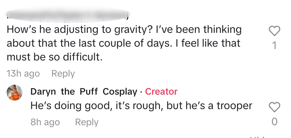Like the comment about adjusting to gravity
Image resolution: width=291 pixels, height=138 pixels.
point(275,32)
